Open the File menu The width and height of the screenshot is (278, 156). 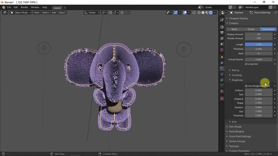9,7
